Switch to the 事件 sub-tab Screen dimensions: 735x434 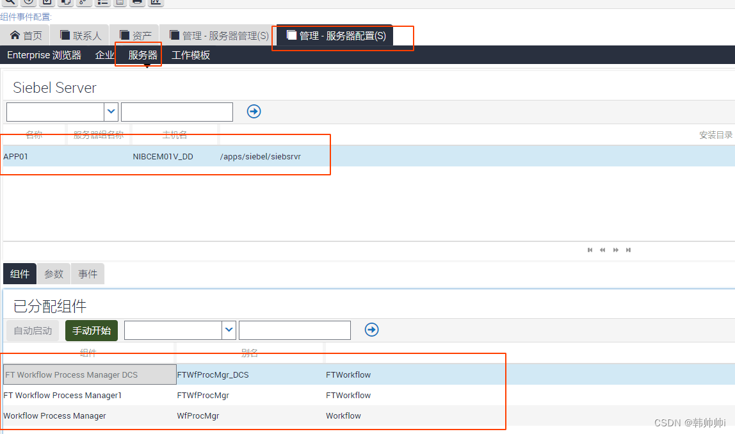[x=88, y=274]
